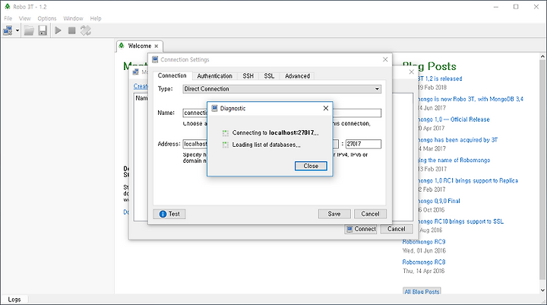Open 'the name of Robomongo' blog post

pyautogui.click(x=454, y=160)
